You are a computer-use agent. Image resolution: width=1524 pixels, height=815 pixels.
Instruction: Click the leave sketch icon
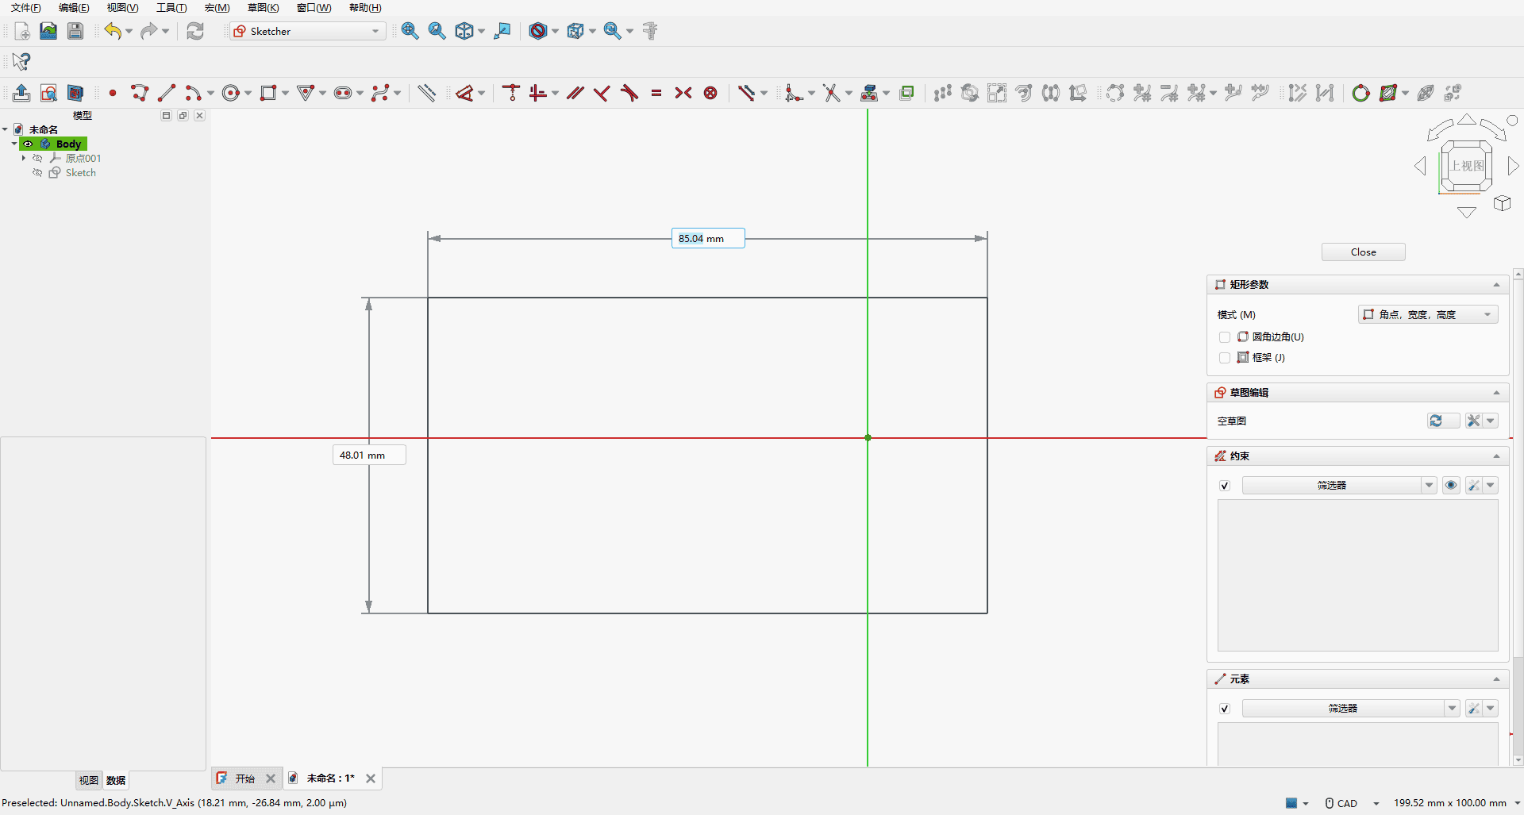tap(21, 93)
